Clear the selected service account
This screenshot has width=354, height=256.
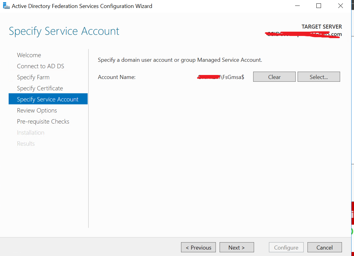(x=274, y=77)
